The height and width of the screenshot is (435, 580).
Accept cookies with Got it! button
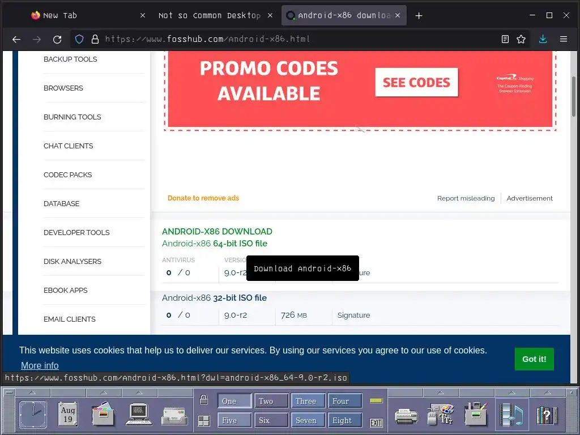coord(534,359)
